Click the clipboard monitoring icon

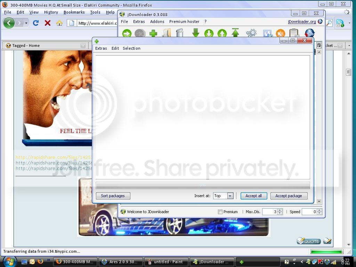coord(294,33)
